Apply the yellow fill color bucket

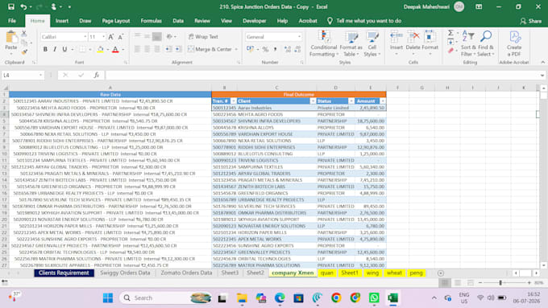100,50
